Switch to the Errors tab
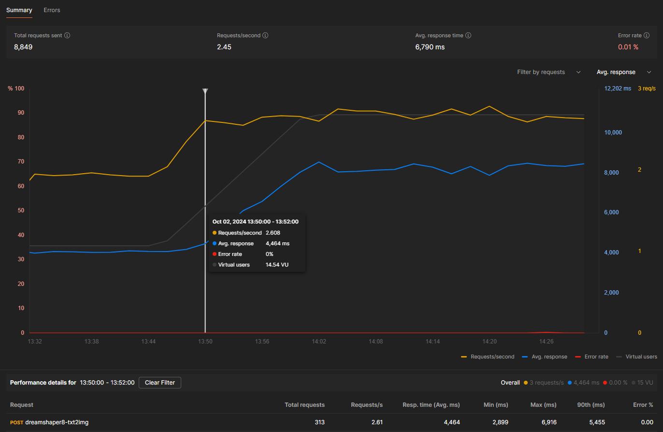Screen dimensions: 663x432 (52, 10)
